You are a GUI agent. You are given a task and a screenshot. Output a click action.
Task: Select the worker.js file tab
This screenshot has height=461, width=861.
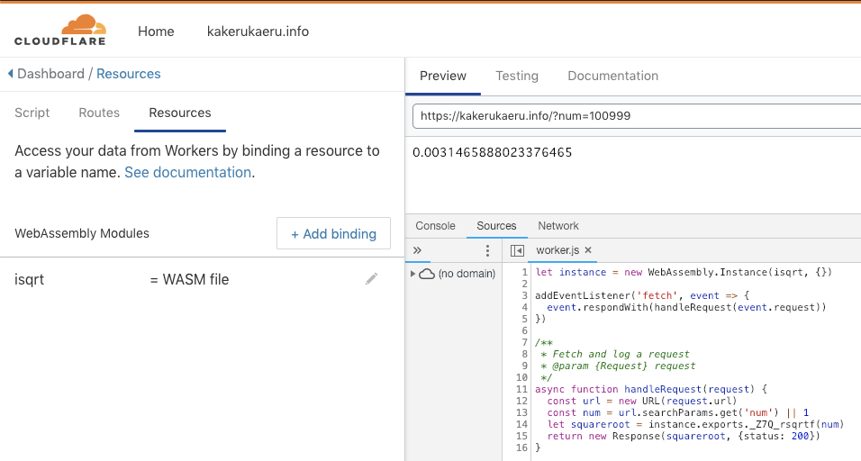point(557,250)
